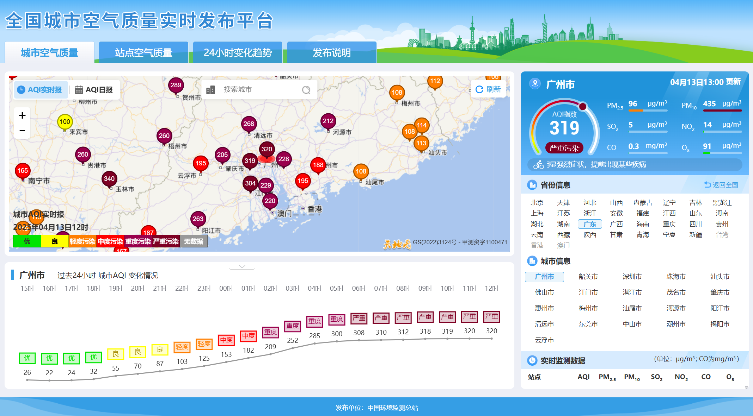Zoom in the map with plus button
Screen dimensions: 753x416
[22, 115]
